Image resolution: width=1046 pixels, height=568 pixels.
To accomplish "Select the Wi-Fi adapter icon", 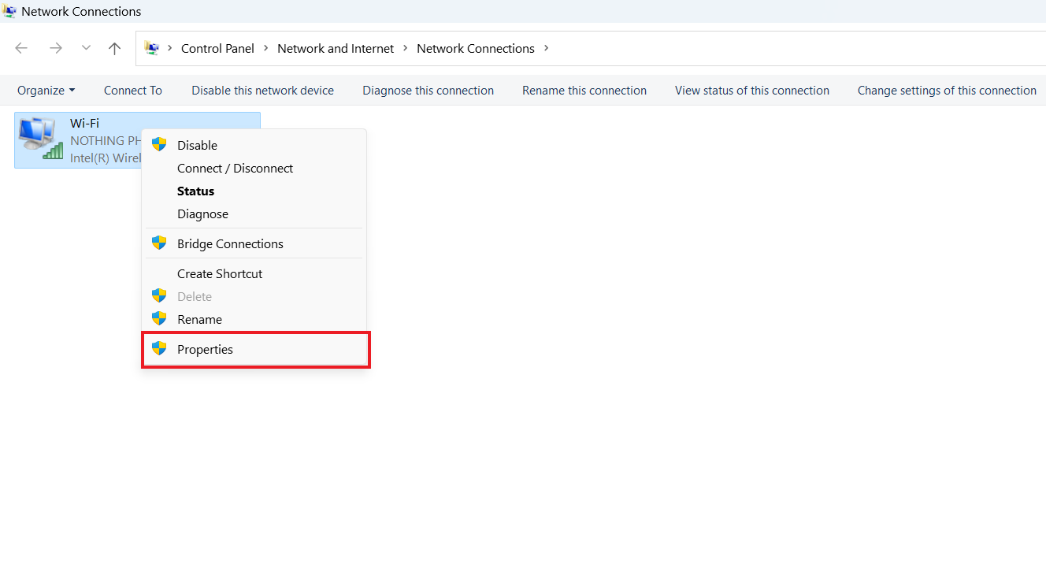I will [x=40, y=138].
